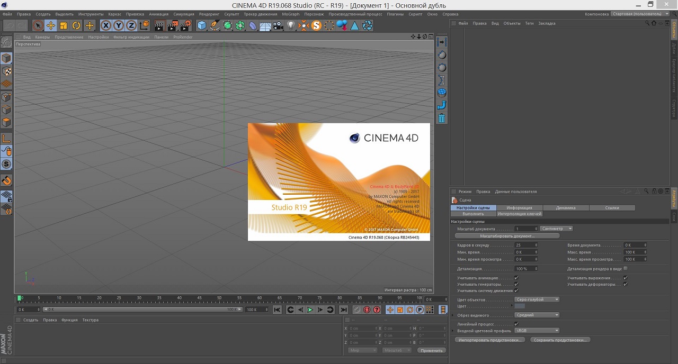
Task: Select the Rotate tool icon
Action: (x=76, y=25)
